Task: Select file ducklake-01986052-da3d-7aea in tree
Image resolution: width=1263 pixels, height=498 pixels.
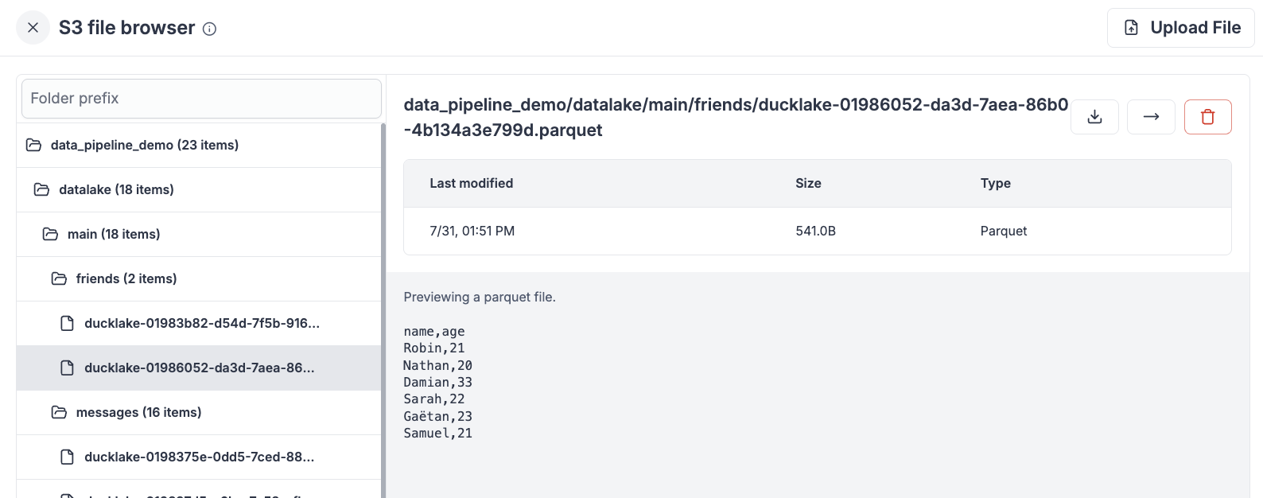Action: 199,368
